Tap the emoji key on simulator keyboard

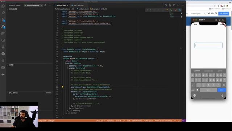(x=197, y=90)
